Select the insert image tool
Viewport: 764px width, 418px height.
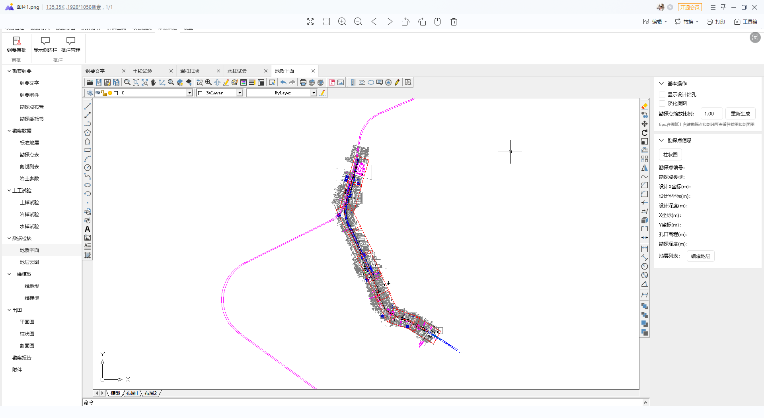[88, 238]
